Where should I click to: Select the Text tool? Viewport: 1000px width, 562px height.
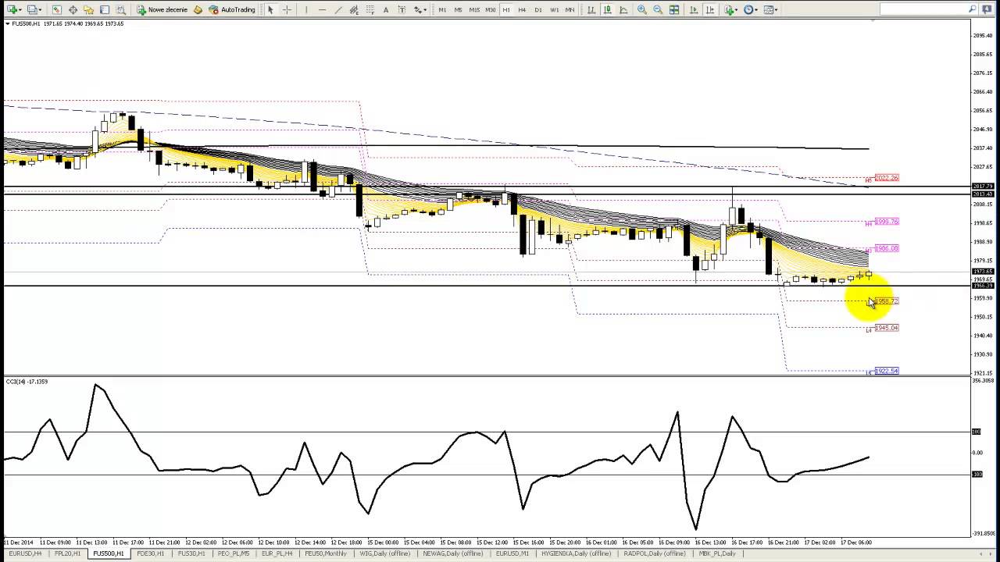tap(386, 9)
